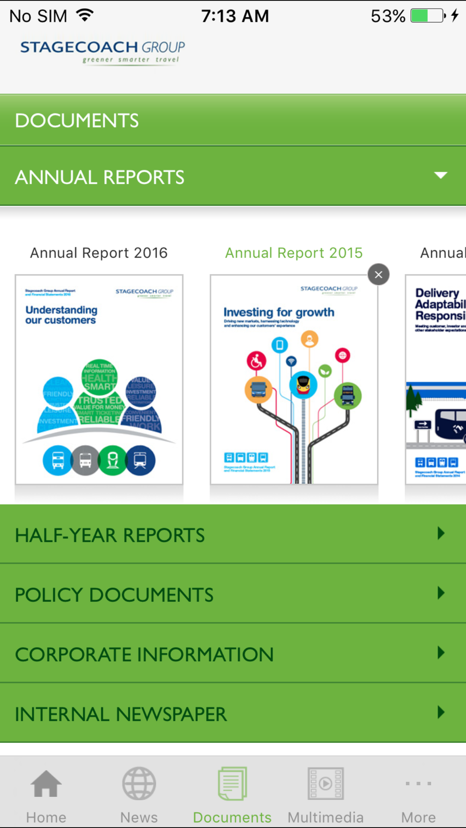Expand the Half-Year Reports arrow
Viewport: 466px width, 828px height.
[x=441, y=533]
